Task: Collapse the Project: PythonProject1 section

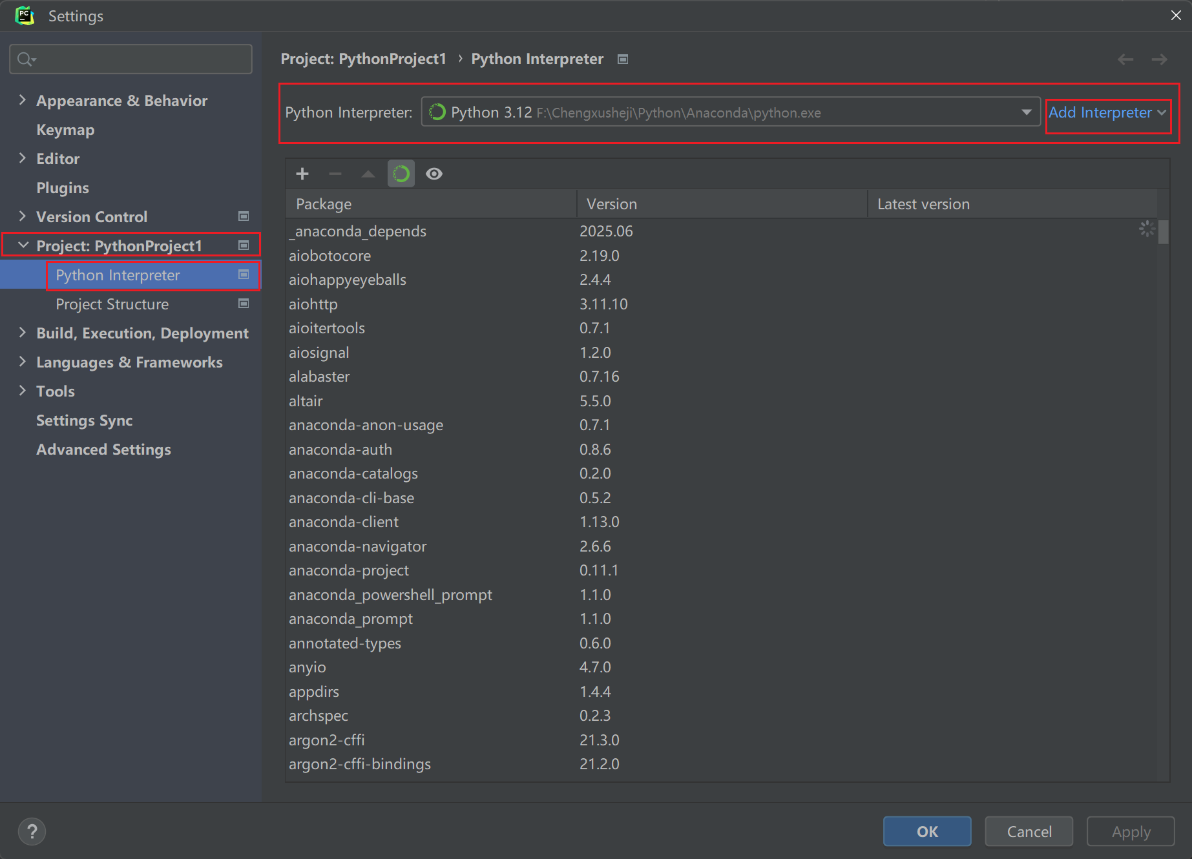Action: [x=23, y=245]
